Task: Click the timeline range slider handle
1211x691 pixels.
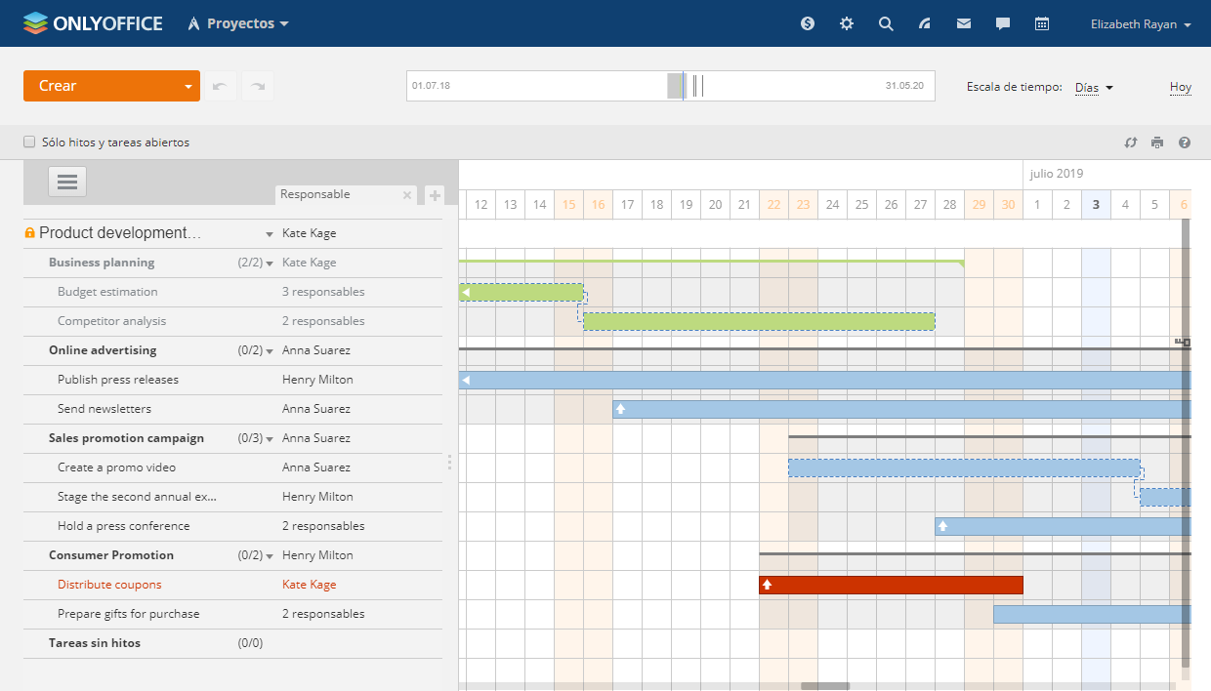Action: tap(676, 86)
